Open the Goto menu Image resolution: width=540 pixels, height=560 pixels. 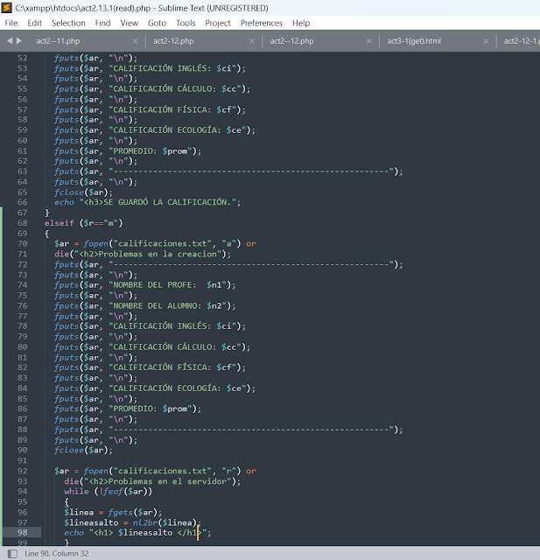(x=158, y=24)
